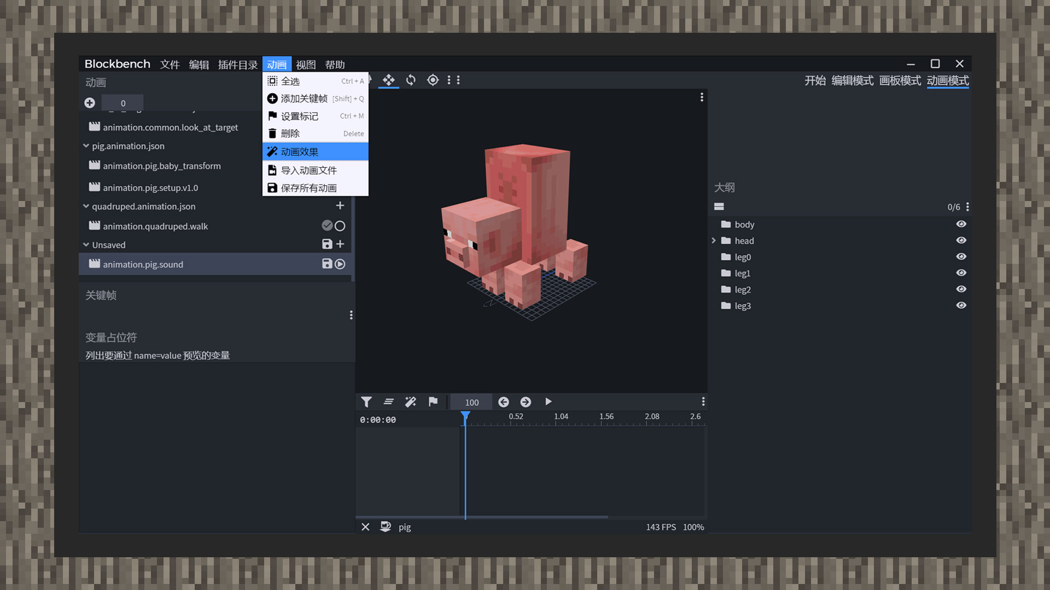Save animation.pig.sound with its disk icon
The height and width of the screenshot is (590, 1050).
327,264
